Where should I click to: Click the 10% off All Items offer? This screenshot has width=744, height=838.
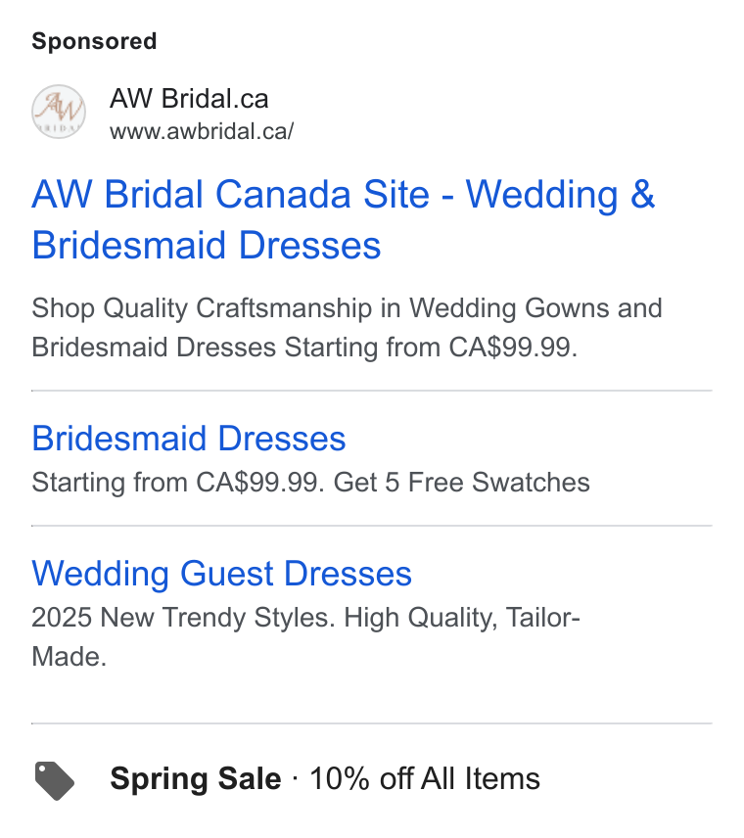425,778
